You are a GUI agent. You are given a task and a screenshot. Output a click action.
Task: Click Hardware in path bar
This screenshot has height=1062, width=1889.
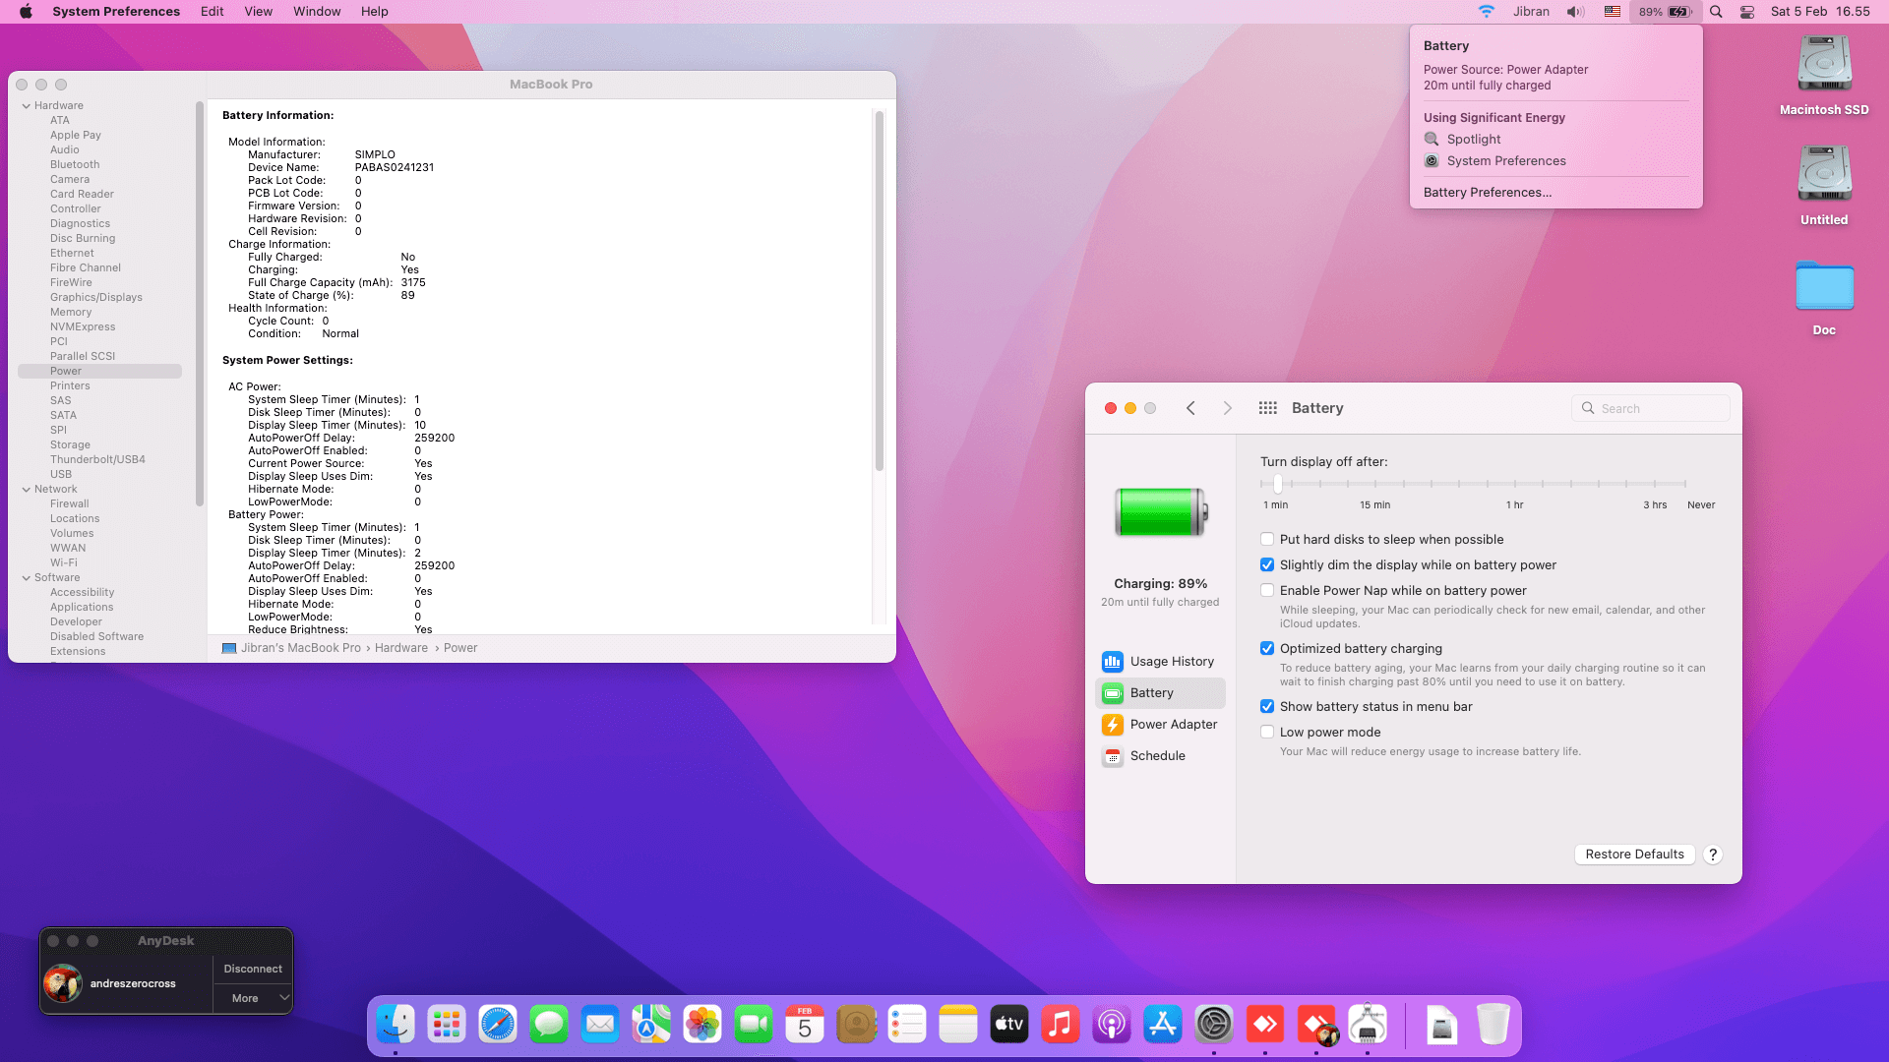(401, 648)
